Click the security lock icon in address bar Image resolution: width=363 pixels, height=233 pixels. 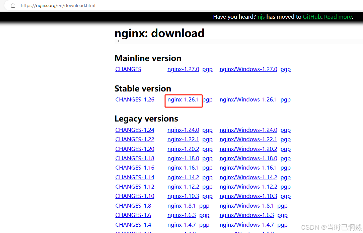pyautogui.click(x=12, y=5)
